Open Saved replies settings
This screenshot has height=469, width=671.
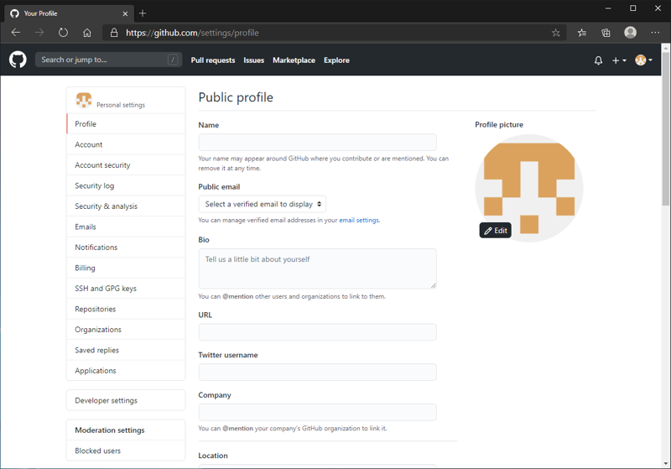(126, 350)
